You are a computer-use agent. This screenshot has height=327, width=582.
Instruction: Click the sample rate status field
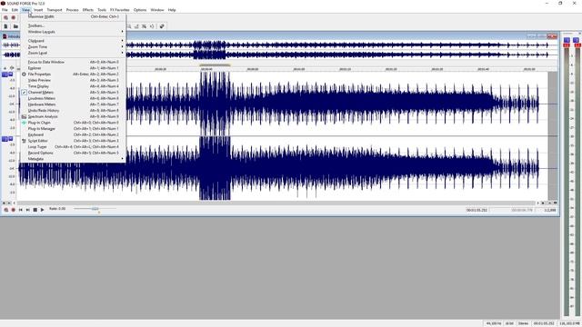click(493, 323)
